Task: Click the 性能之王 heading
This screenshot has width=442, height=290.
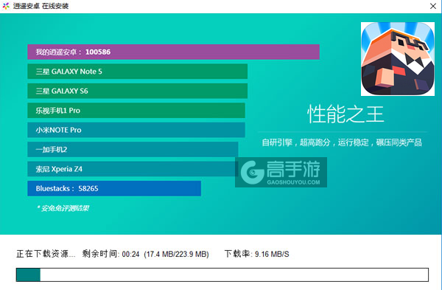Action: tap(345, 114)
